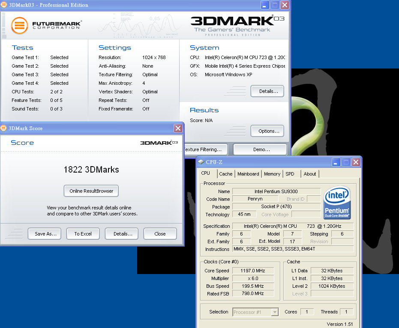Image resolution: width=399 pixels, height=328 pixels.
Task: Click the 3DMark03 title bar app icon
Action: coord(3,5)
